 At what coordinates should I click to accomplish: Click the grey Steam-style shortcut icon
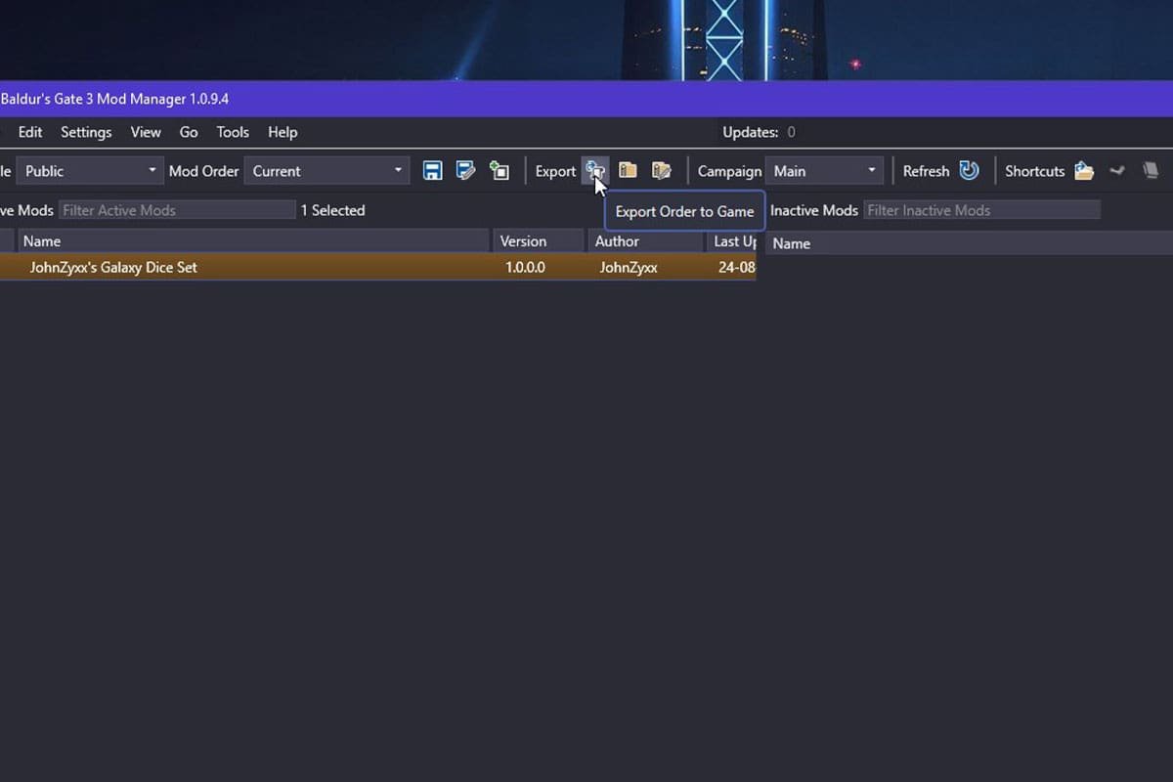tap(1117, 171)
